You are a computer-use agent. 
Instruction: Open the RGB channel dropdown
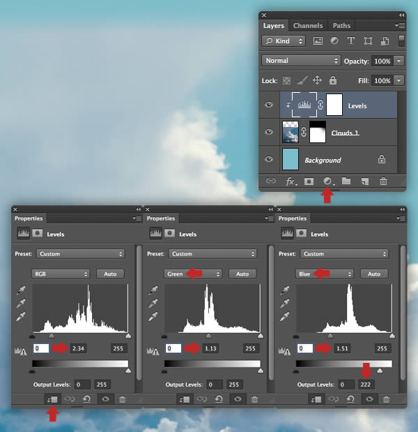pyautogui.click(x=61, y=274)
